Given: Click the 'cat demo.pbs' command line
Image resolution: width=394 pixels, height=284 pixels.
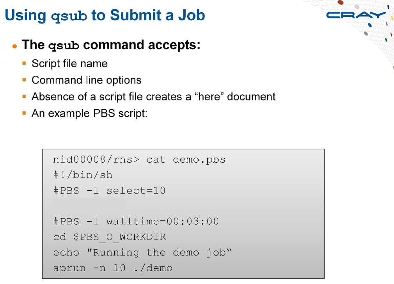Looking at the screenshot, I should 139,160.
